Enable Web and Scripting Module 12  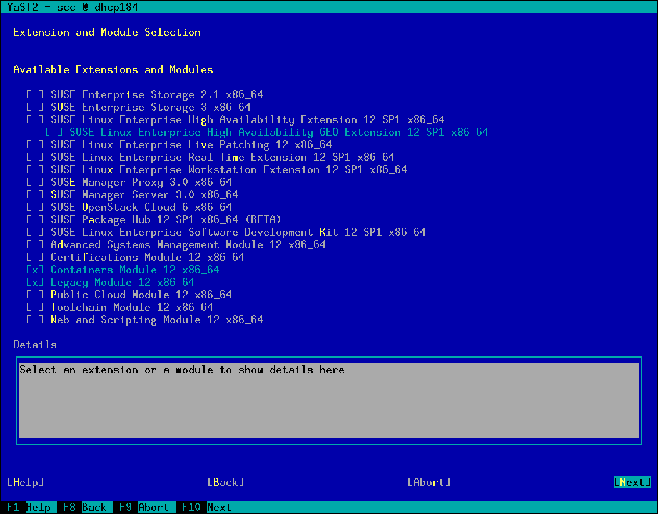click(35, 320)
